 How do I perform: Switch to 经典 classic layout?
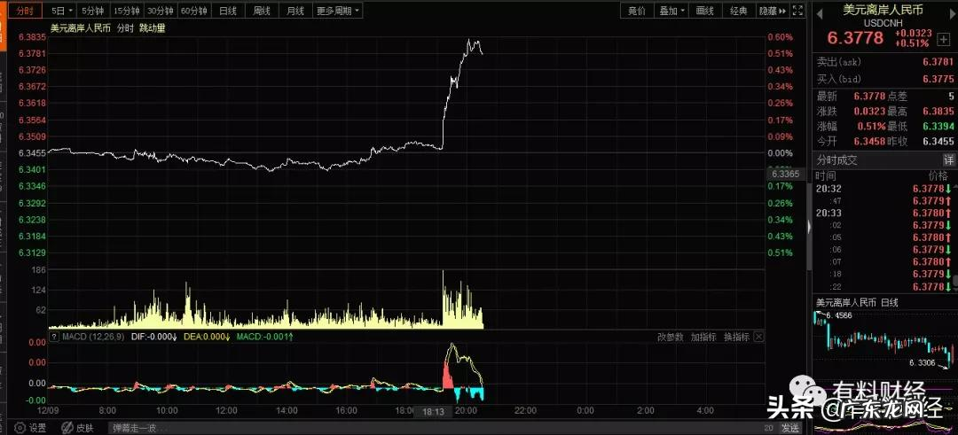739,11
